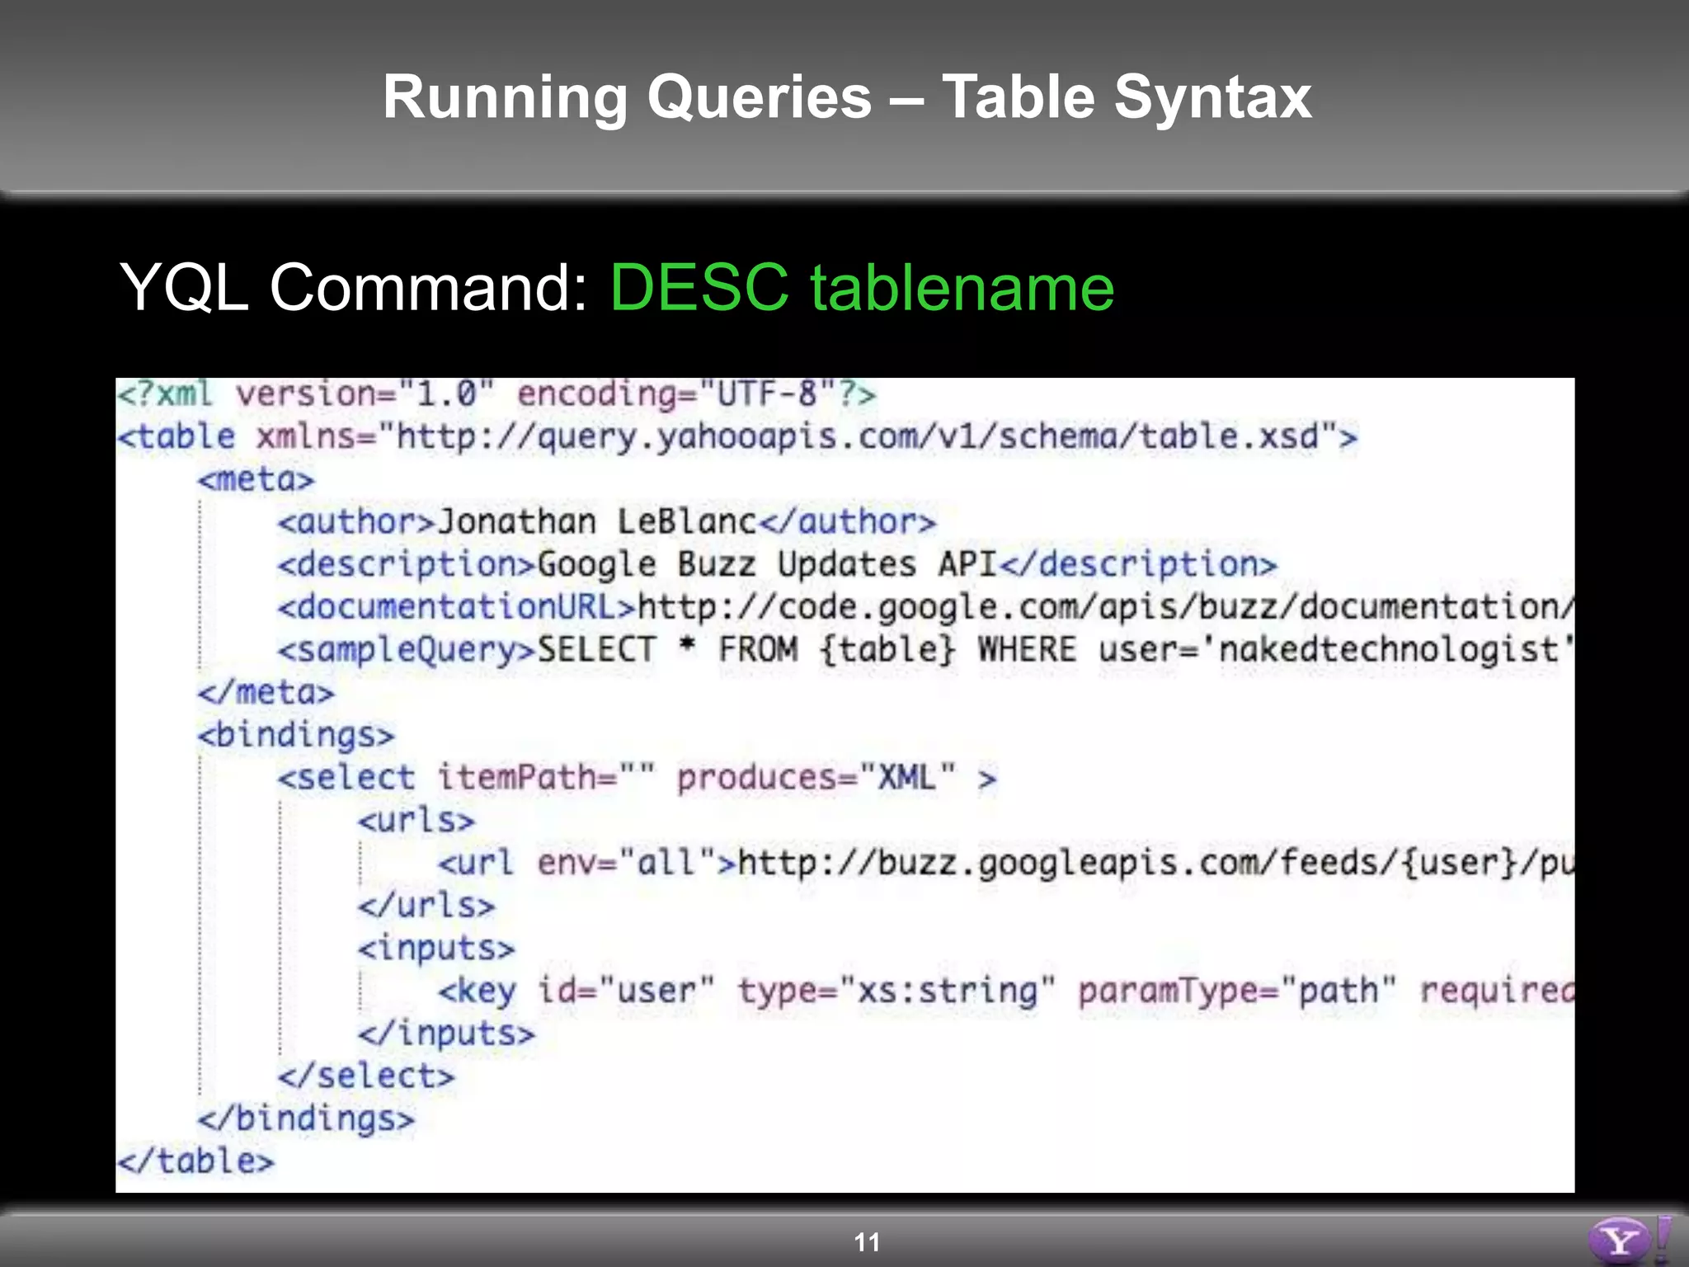Click the 'YQL Command:' label
This screenshot has width=1689, height=1267.
[x=355, y=287]
